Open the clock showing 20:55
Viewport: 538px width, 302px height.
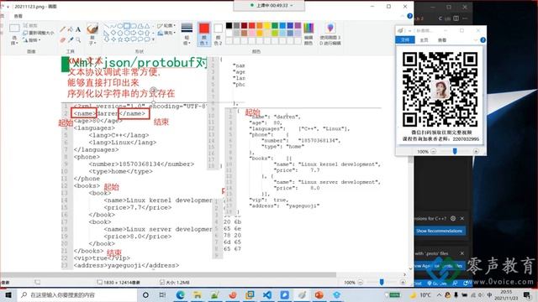506,294
